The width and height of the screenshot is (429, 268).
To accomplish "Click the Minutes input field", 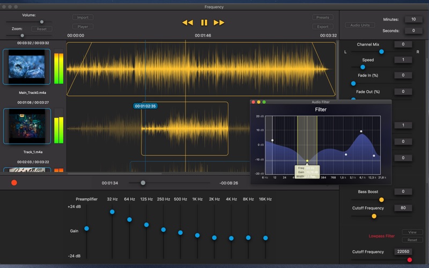I will (x=413, y=19).
